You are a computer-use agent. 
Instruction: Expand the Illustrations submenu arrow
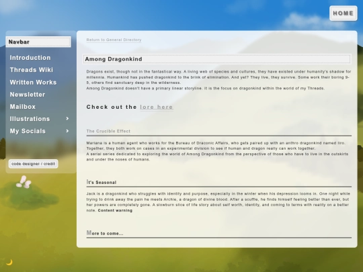[67, 119]
